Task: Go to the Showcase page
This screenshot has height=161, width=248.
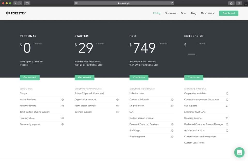Action: point(170,13)
